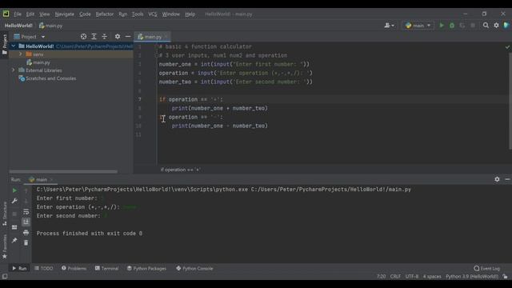The width and height of the screenshot is (512, 288).
Task: Click Python 3.9 interpreter in status bar
Action: [472, 277]
